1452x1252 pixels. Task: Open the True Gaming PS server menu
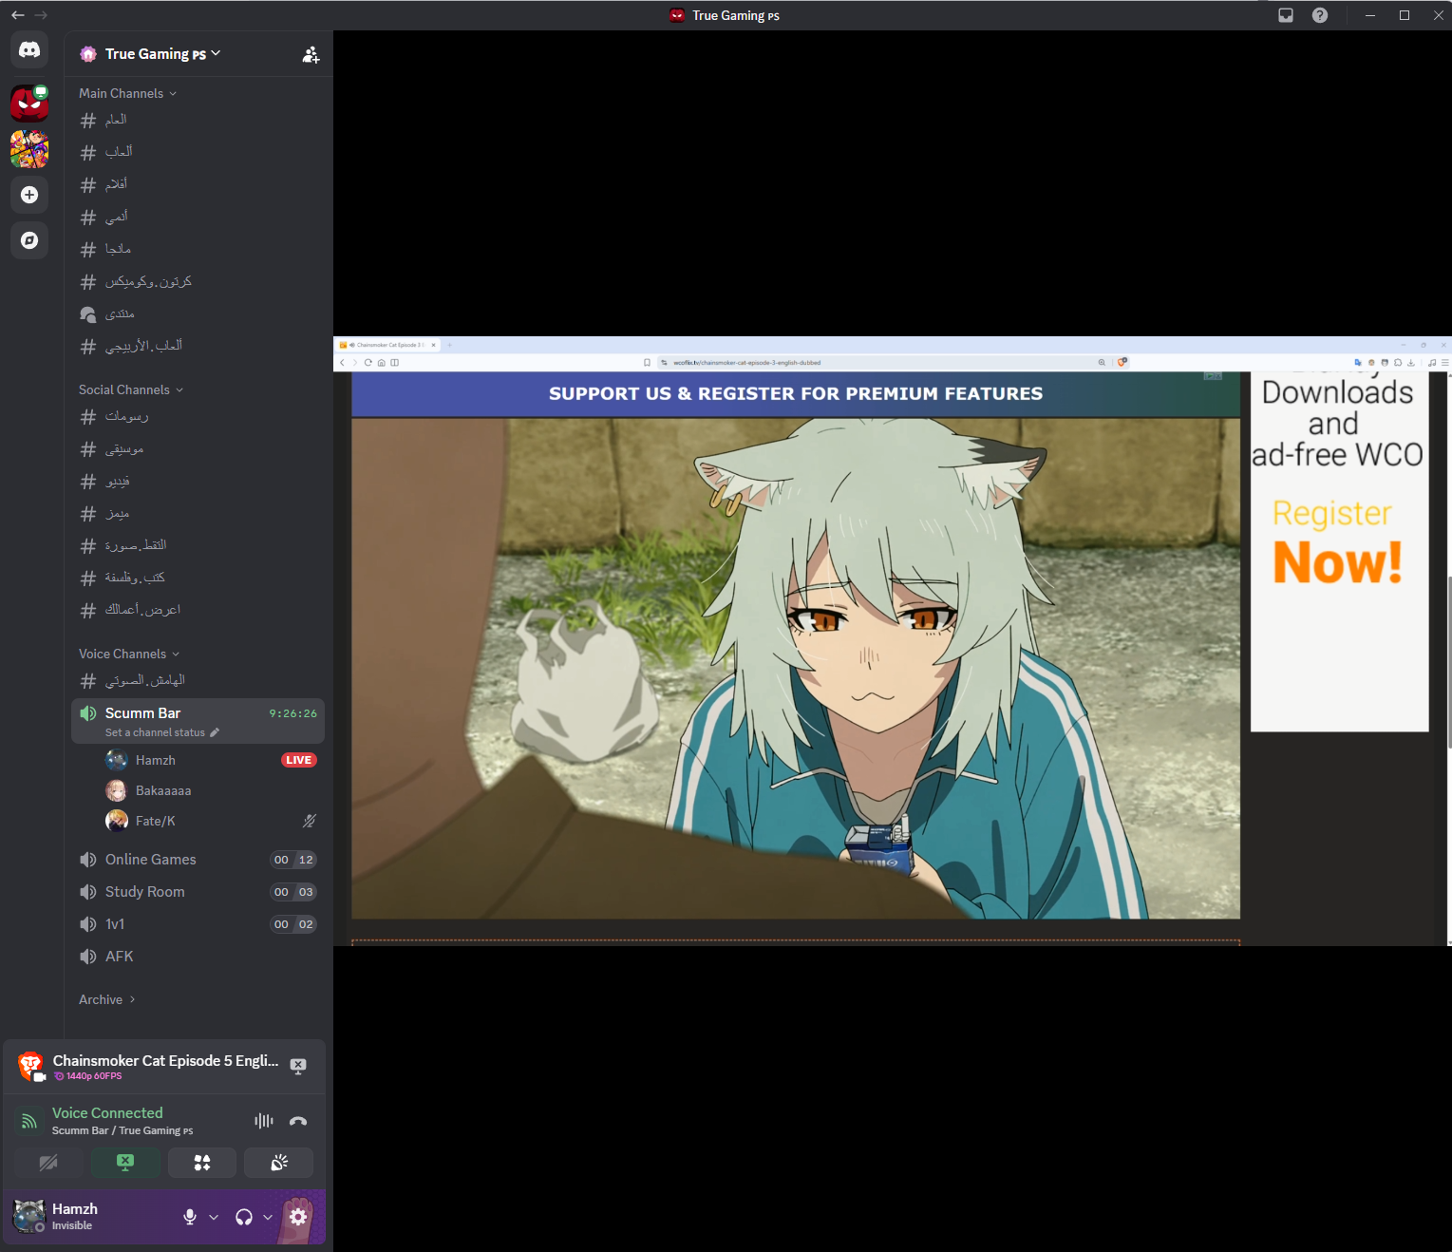point(163,54)
